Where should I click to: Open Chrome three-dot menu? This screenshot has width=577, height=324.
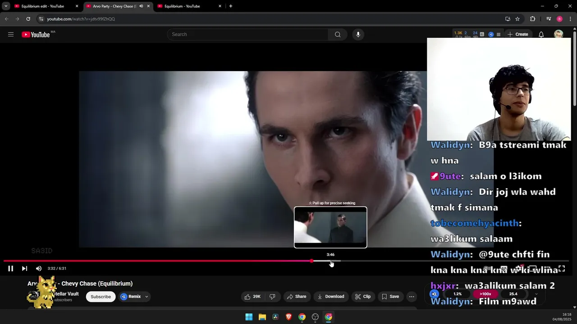[x=570, y=19]
